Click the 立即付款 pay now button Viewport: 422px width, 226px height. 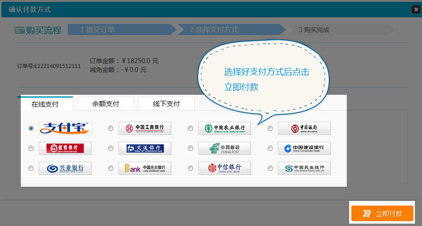[382, 214]
